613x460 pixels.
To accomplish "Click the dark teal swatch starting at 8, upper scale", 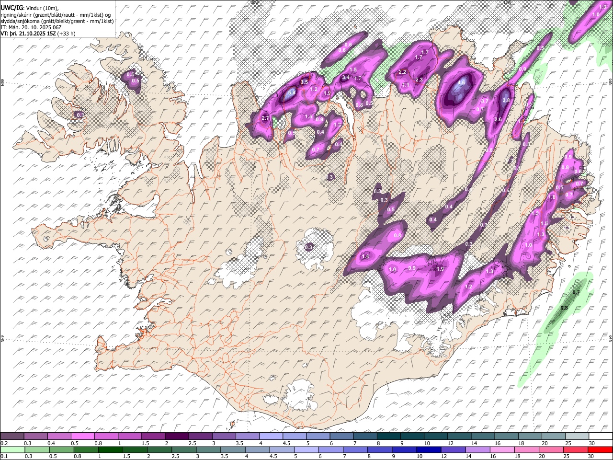I will (x=388, y=437).
